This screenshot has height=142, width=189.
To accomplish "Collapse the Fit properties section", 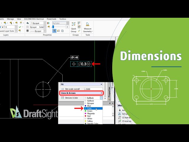I will point(101,84).
